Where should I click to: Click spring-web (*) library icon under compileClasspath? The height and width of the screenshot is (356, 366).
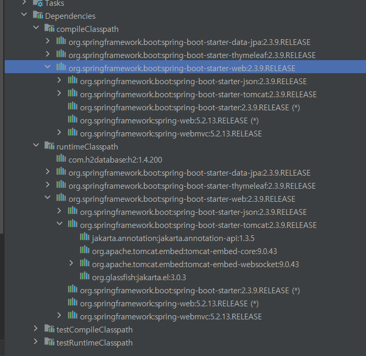[x=73, y=119]
